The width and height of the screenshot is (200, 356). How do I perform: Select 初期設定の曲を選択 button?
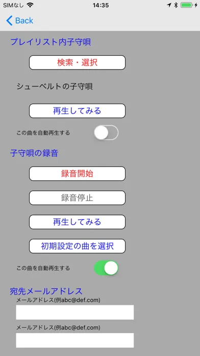pos(77,246)
